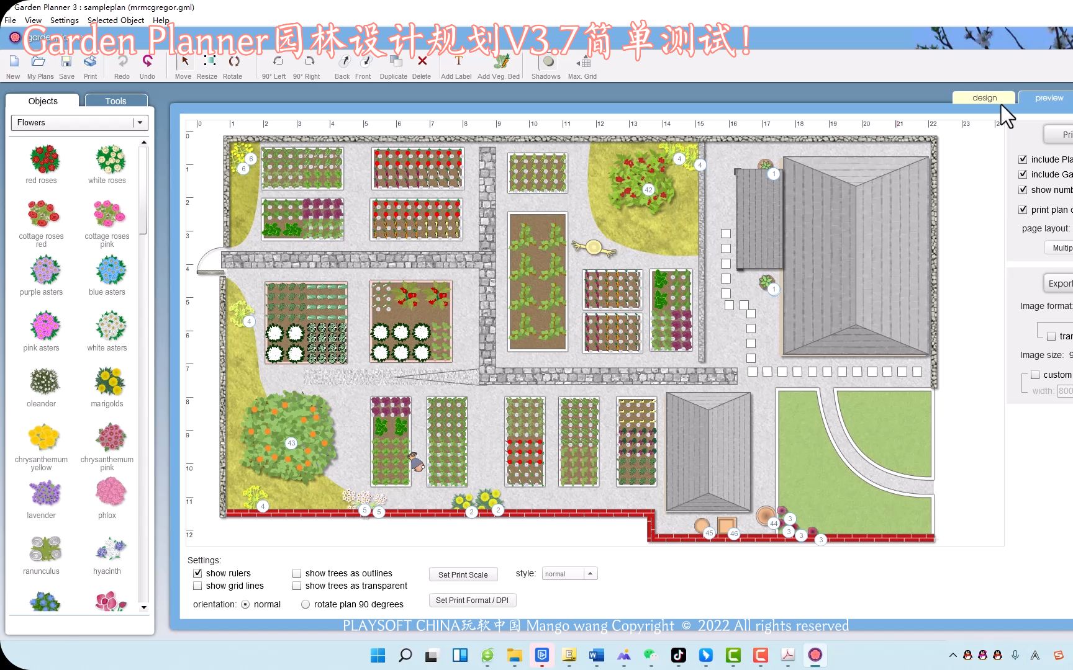Toggle the show rulers checkbox
The height and width of the screenshot is (670, 1073).
[x=197, y=573]
